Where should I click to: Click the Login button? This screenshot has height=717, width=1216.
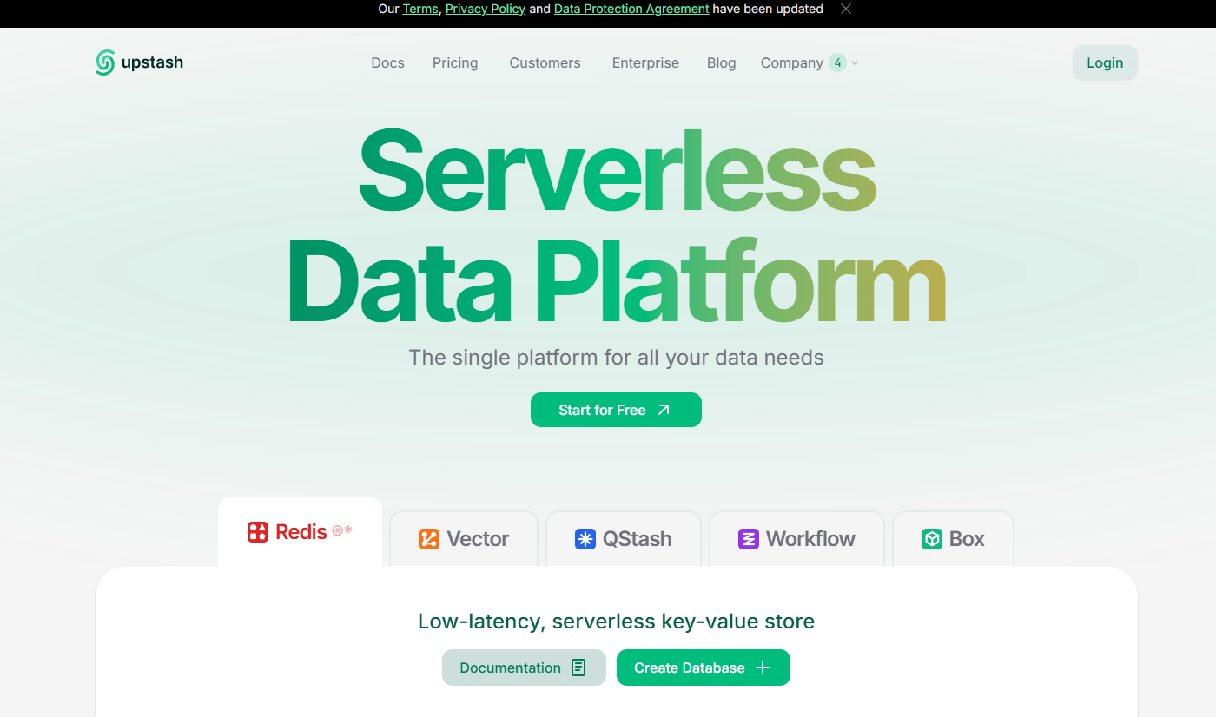(x=1105, y=62)
